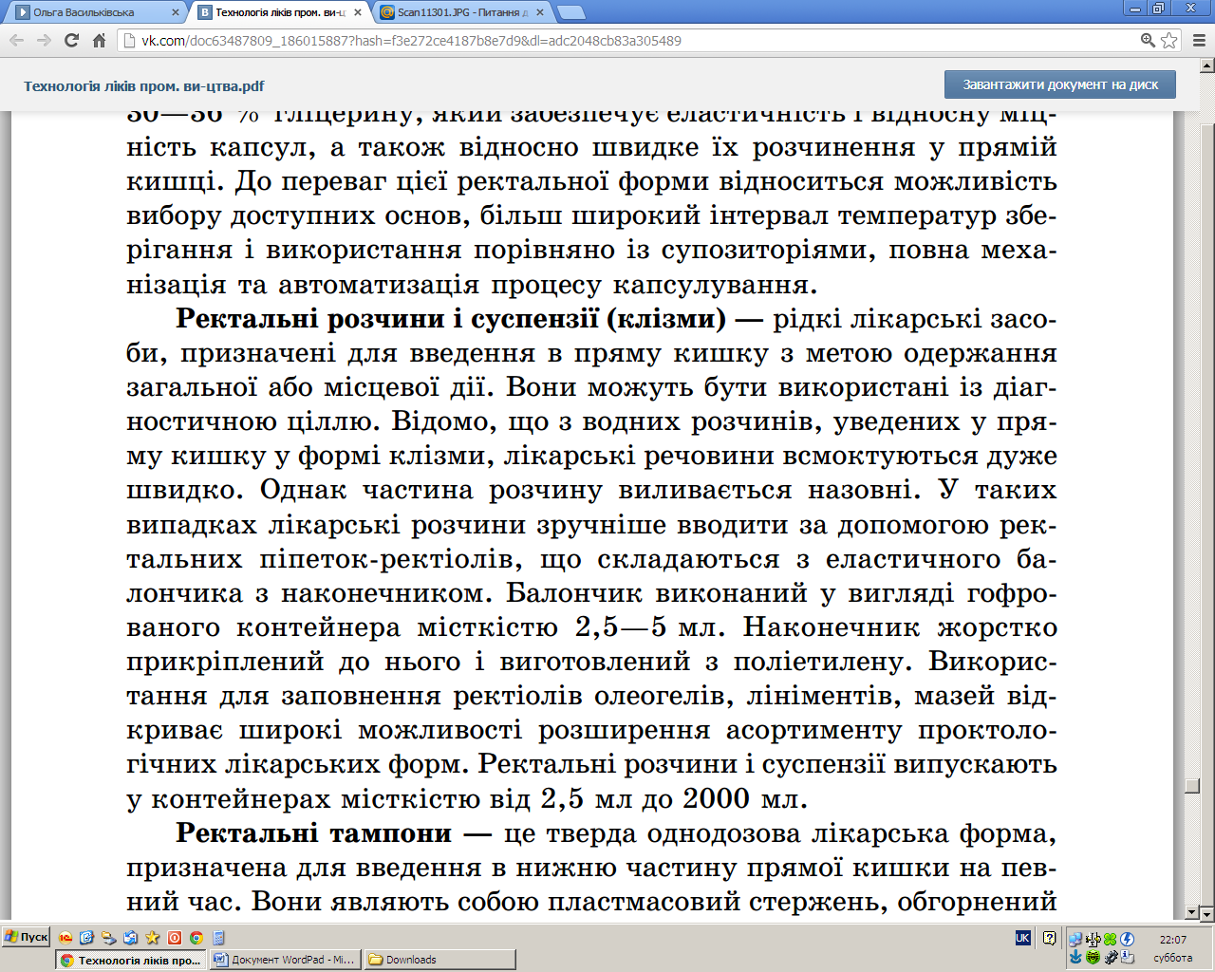Open calculator quick launch icon

coord(218,938)
